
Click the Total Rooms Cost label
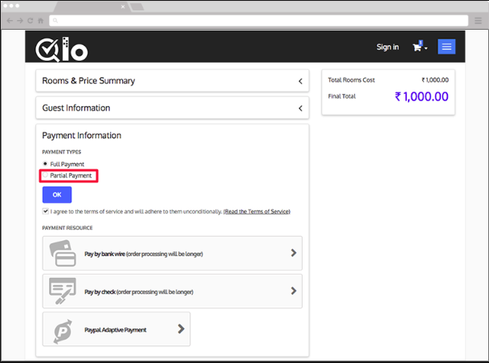click(351, 80)
